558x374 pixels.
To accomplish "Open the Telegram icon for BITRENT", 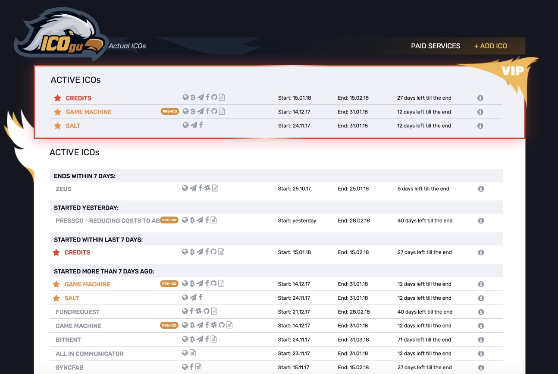I will pyautogui.click(x=200, y=339).
